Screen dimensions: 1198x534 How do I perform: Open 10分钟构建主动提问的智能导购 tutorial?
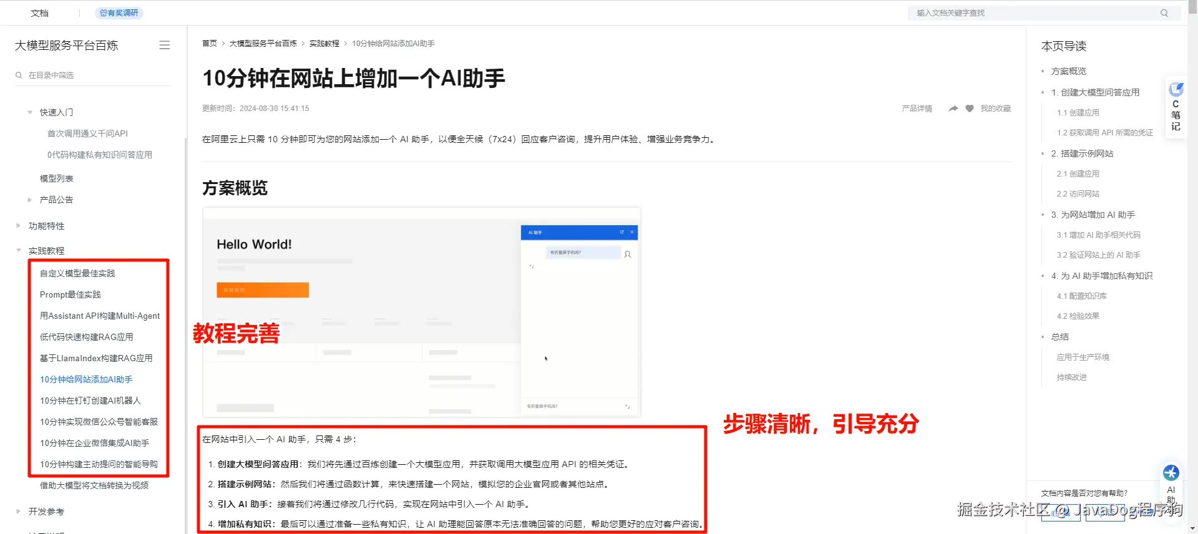(99, 464)
